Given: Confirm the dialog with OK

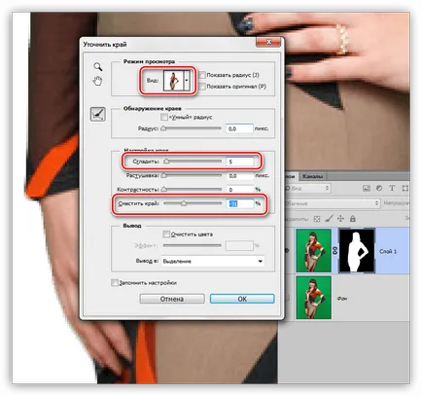Looking at the screenshot, I should click(242, 299).
